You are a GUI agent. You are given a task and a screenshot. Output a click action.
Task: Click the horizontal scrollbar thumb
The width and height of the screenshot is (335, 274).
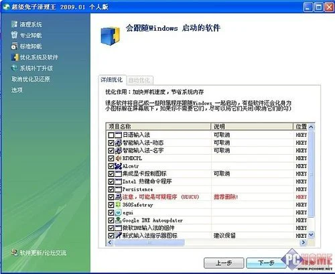(149, 243)
